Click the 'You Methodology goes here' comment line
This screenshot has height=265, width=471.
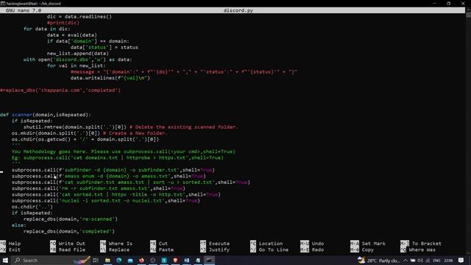124,152
